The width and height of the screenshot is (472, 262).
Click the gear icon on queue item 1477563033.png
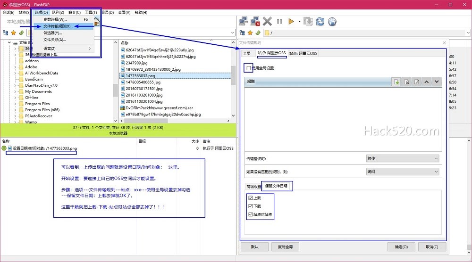(4, 148)
